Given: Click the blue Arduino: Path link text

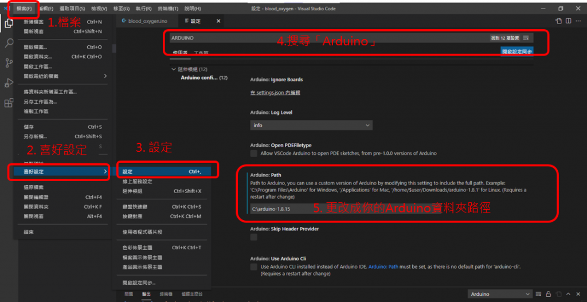Looking at the screenshot, I should 383,267.
